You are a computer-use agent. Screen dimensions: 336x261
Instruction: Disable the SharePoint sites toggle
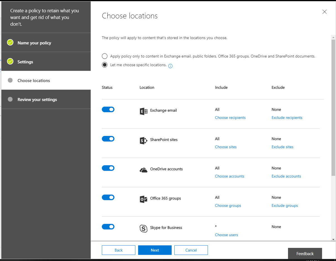tap(108, 139)
